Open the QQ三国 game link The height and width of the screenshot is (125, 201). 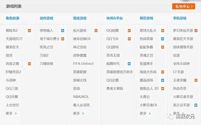[12, 88]
